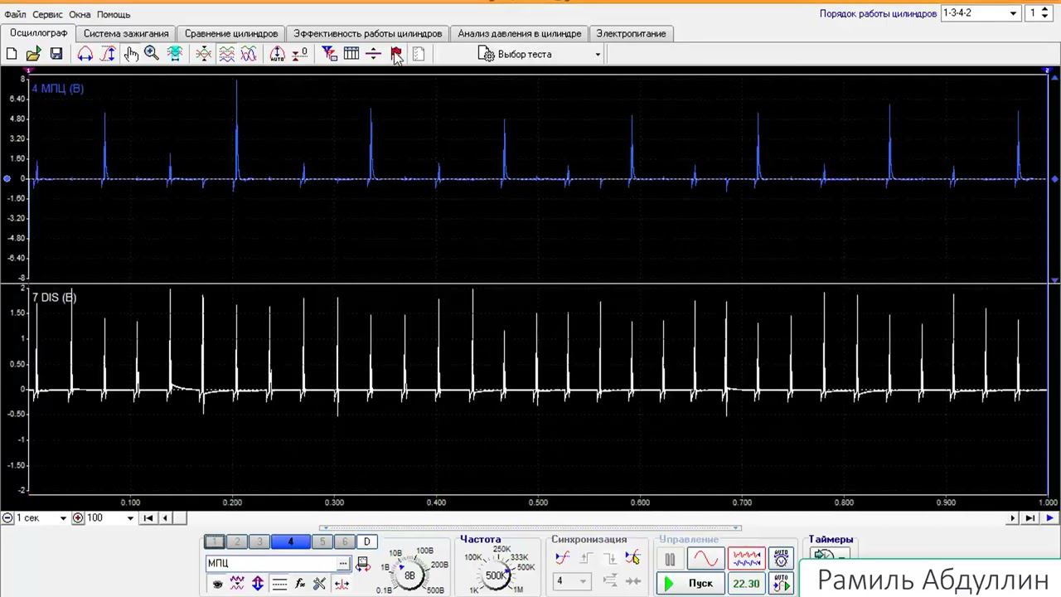Click the save file floppy disk icon
The image size is (1061, 597).
56,54
